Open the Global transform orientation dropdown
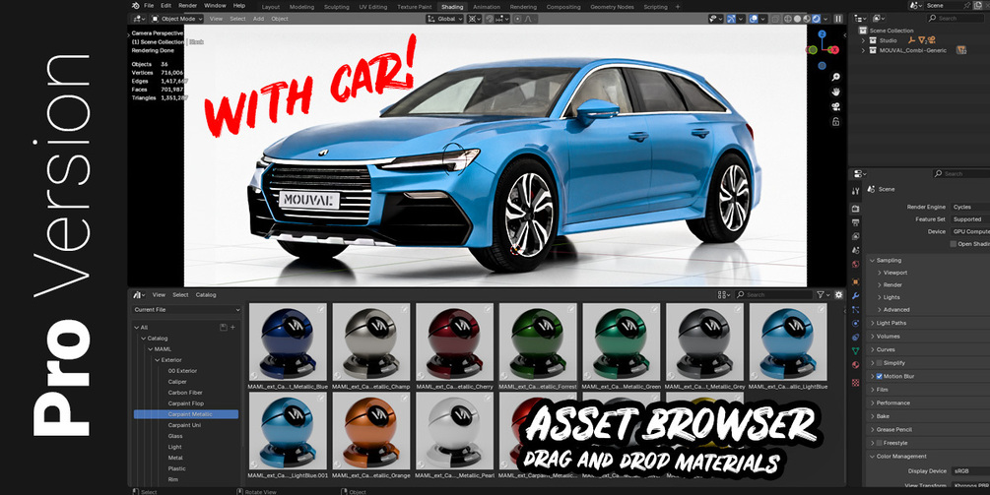 (x=446, y=19)
